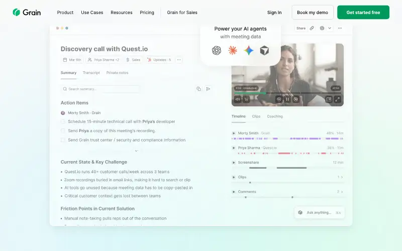402x251 pixels.
Task: Expand the dropdown chevron next to the ChatGPT icon
Action: (330, 28)
